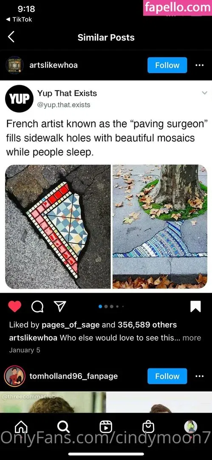Unlike the post with the red heart

[x=14, y=307]
